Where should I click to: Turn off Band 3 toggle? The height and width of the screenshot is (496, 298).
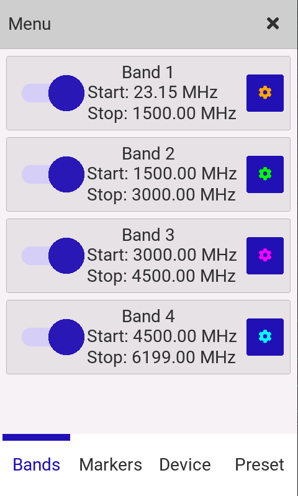click(53, 256)
